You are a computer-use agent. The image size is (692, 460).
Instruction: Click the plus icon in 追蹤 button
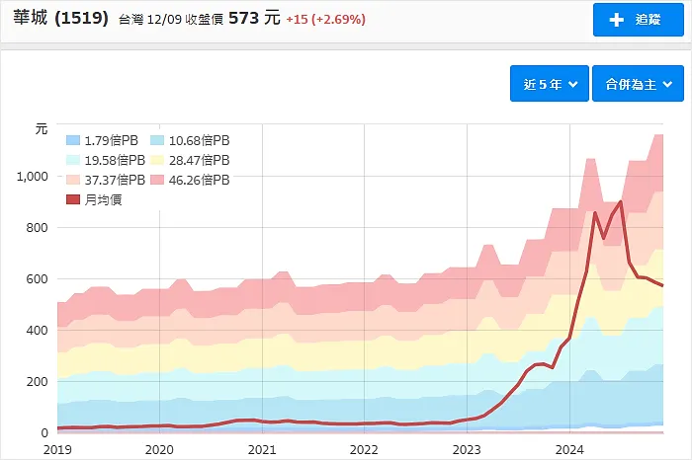click(616, 20)
